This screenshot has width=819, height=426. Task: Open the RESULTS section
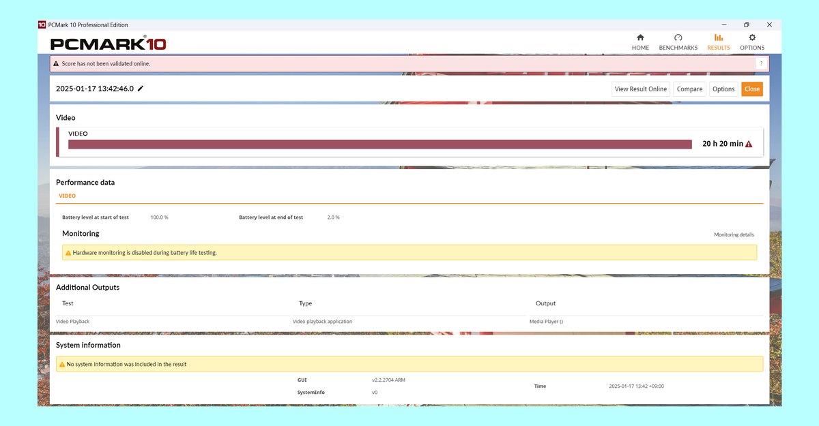(x=719, y=42)
